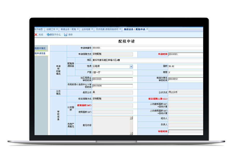Click the 要我干什么 help icon
This screenshot has width=234, height=164.
tap(48, 35)
